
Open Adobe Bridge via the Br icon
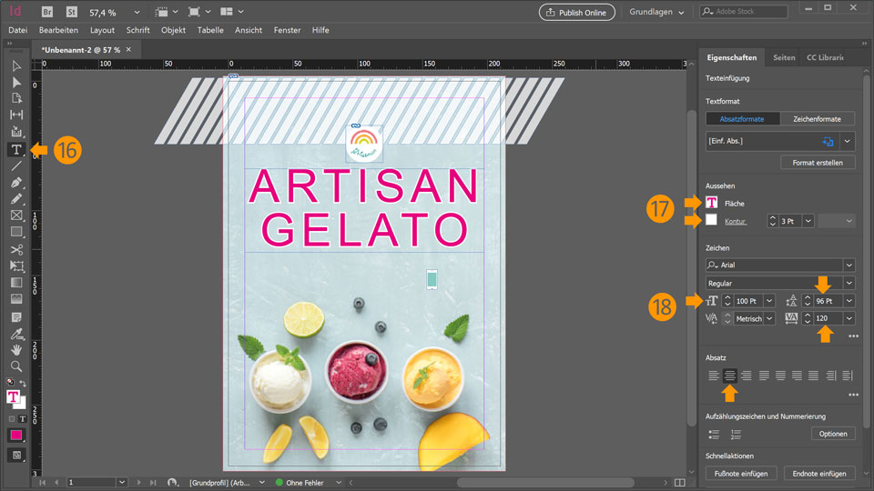pos(47,12)
